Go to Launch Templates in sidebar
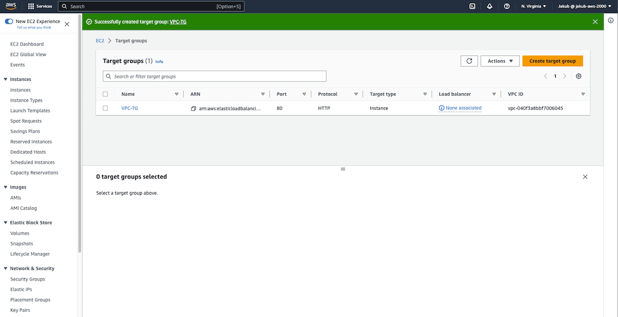This screenshot has width=618, height=317. tap(30, 111)
